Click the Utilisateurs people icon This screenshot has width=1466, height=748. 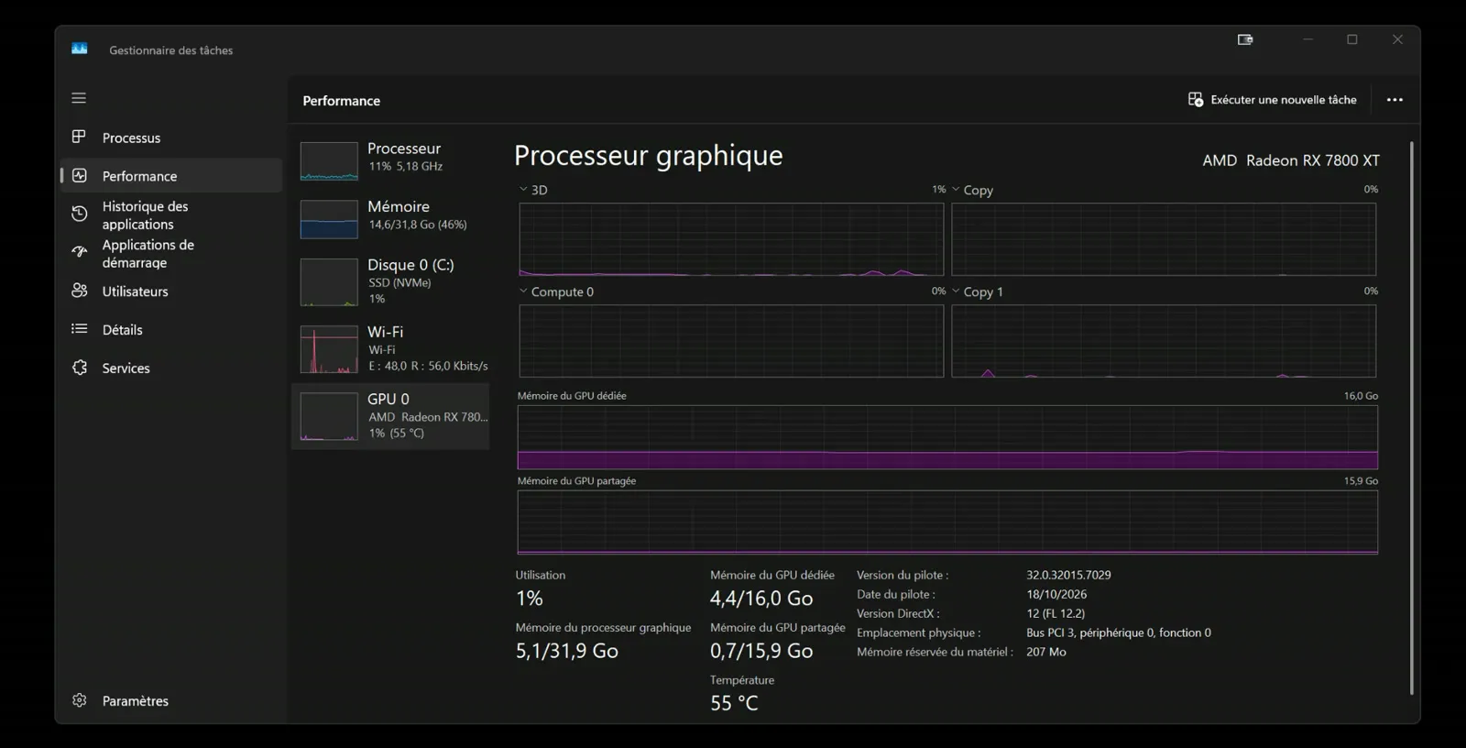[80, 291]
